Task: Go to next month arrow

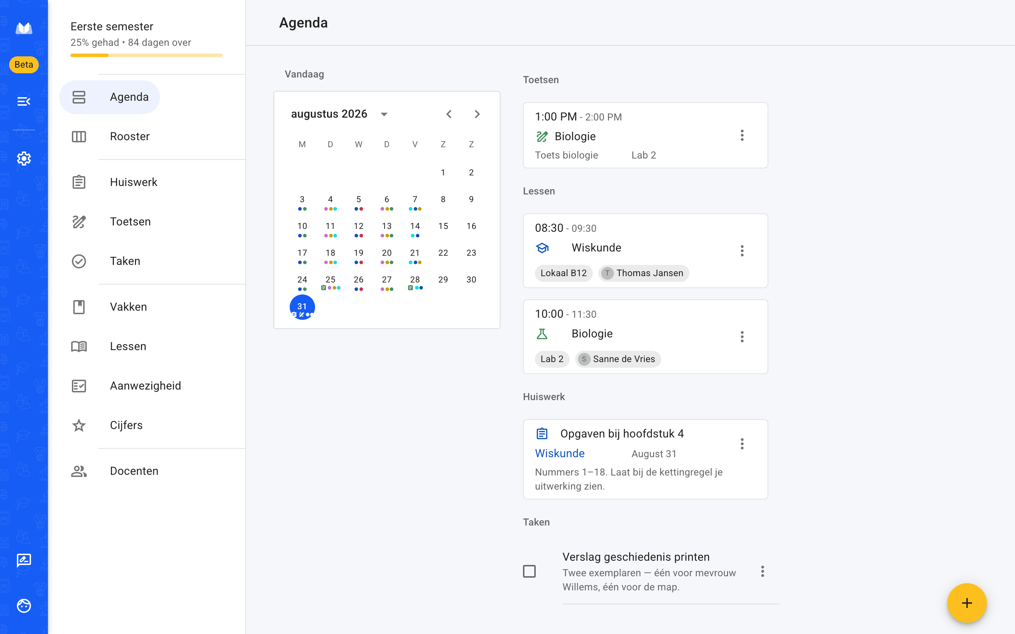Action: coord(477,114)
